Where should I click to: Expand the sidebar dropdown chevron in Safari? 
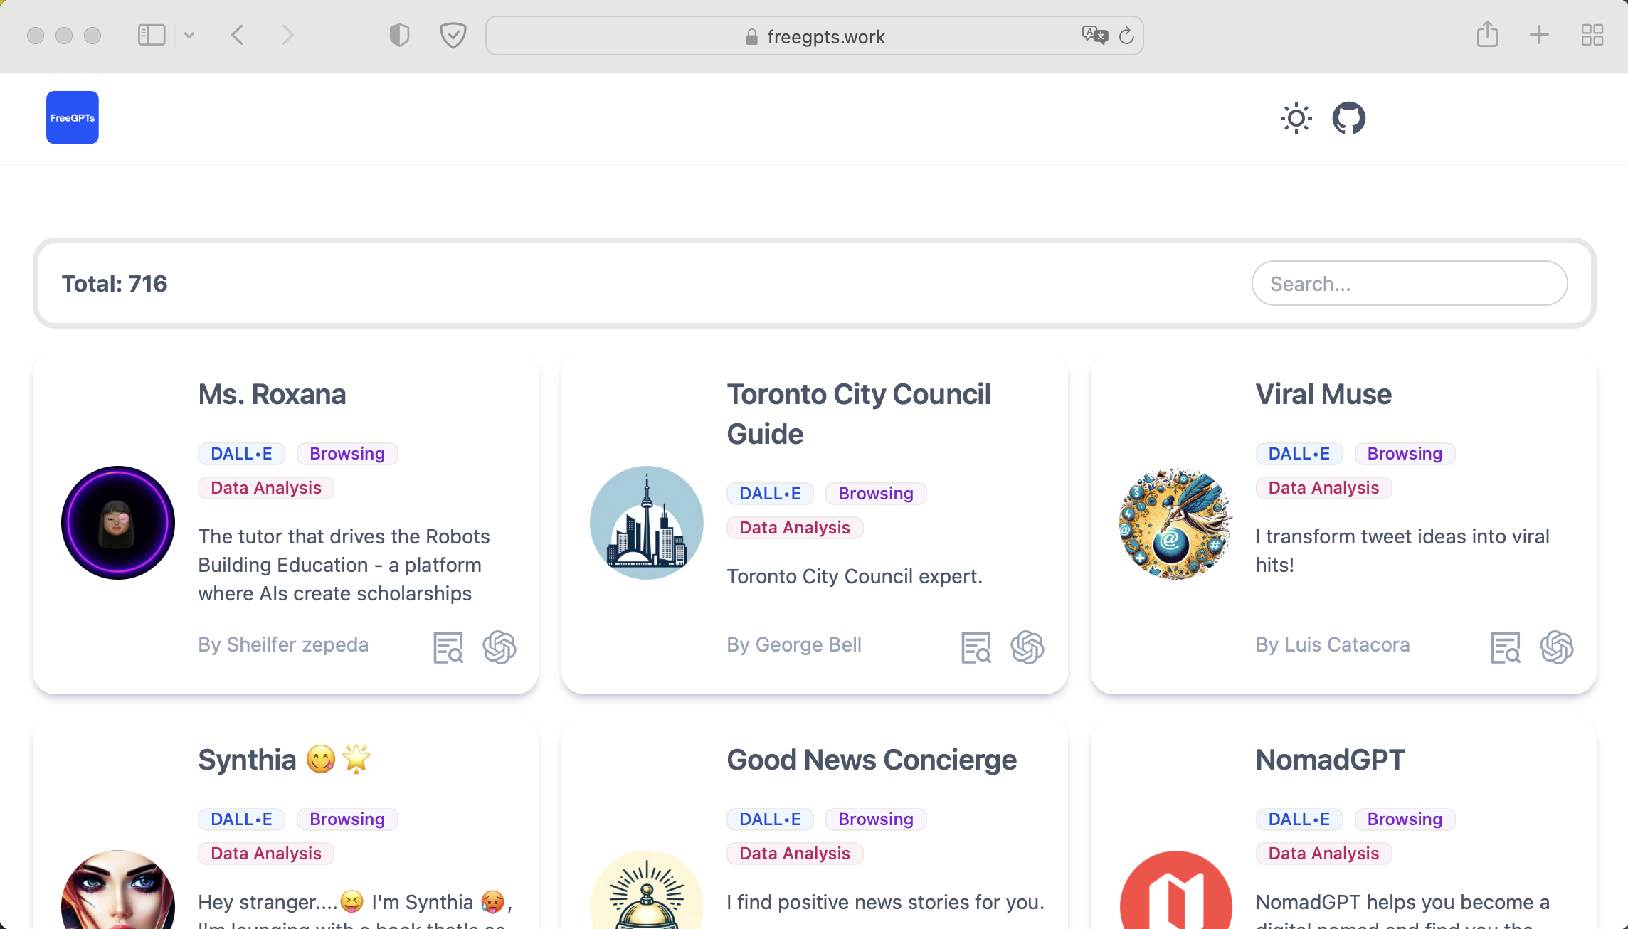click(x=189, y=35)
